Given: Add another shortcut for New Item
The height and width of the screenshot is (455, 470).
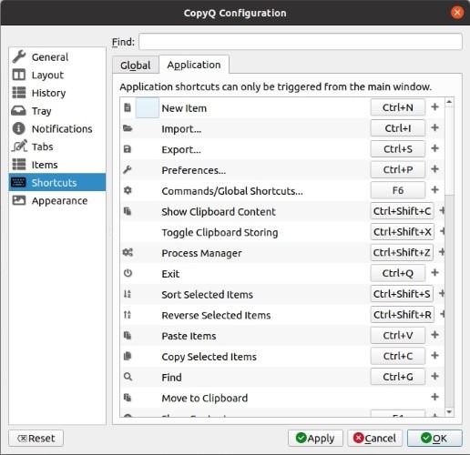Looking at the screenshot, I should point(434,106).
